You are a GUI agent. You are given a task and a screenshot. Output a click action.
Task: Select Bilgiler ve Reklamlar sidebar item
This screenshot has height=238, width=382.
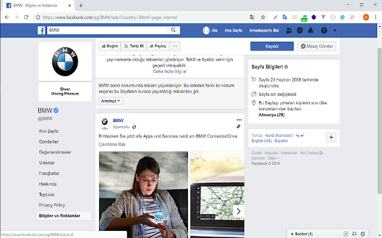click(x=64, y=215)
